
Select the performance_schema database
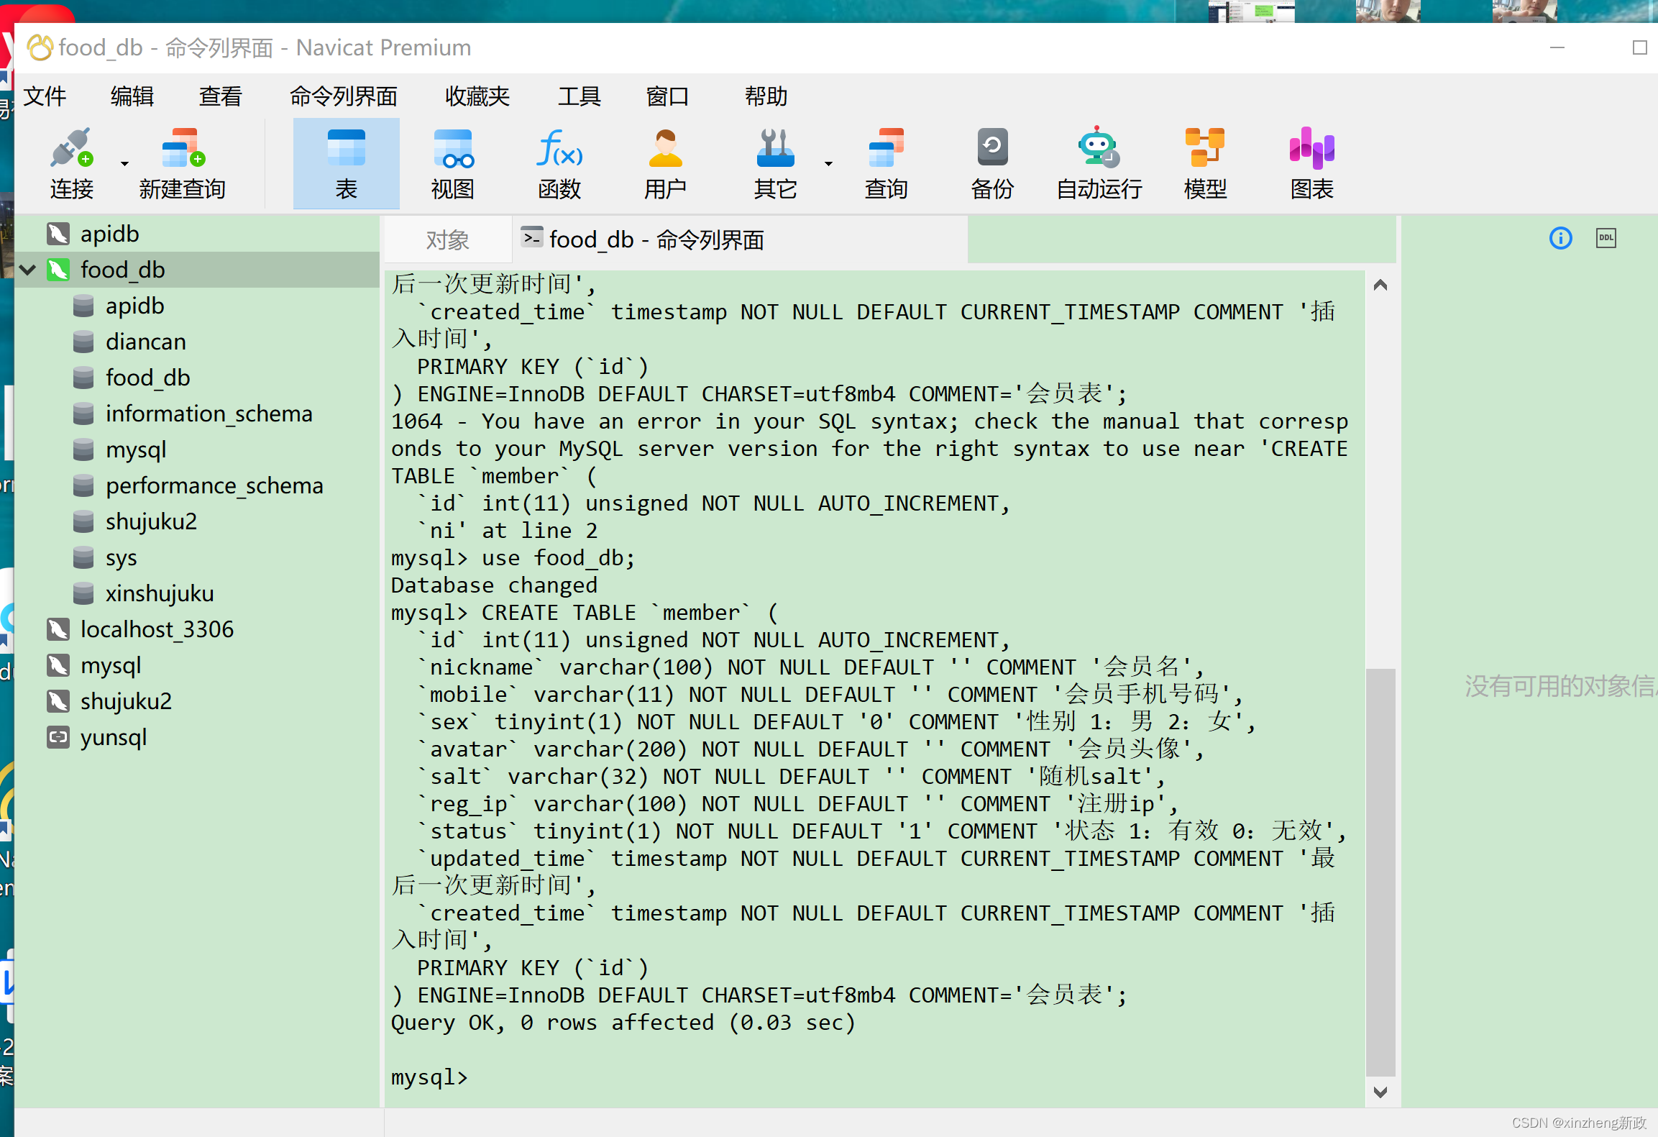click(x=214, y=485)
